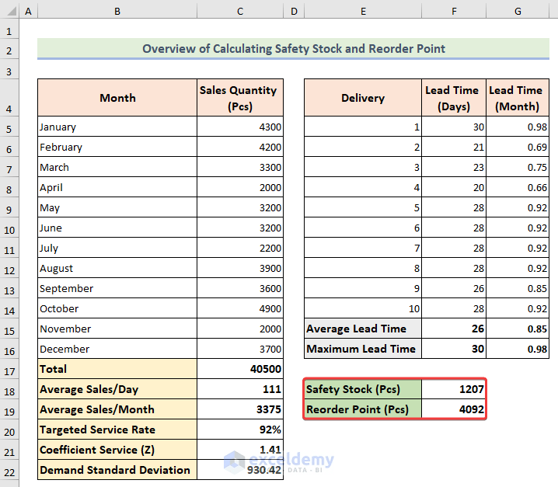
Task: Select the 'November' cell
Action: click(x=117, y=329)
